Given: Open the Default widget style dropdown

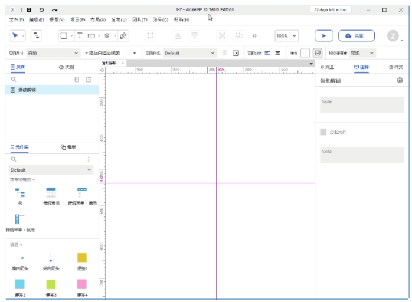Looking at the screenshot, I should 189,53.
